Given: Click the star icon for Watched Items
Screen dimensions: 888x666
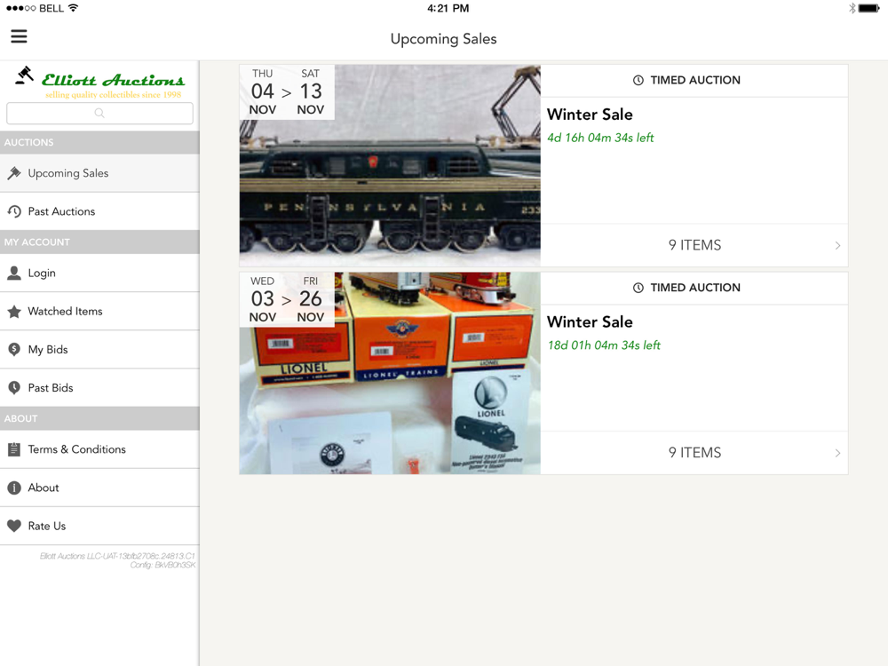Looking at the screenshot, I should tap(14, 311).
